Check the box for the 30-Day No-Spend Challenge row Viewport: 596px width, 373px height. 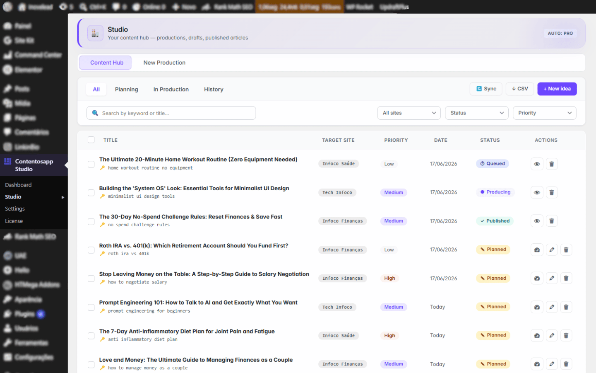91,221
